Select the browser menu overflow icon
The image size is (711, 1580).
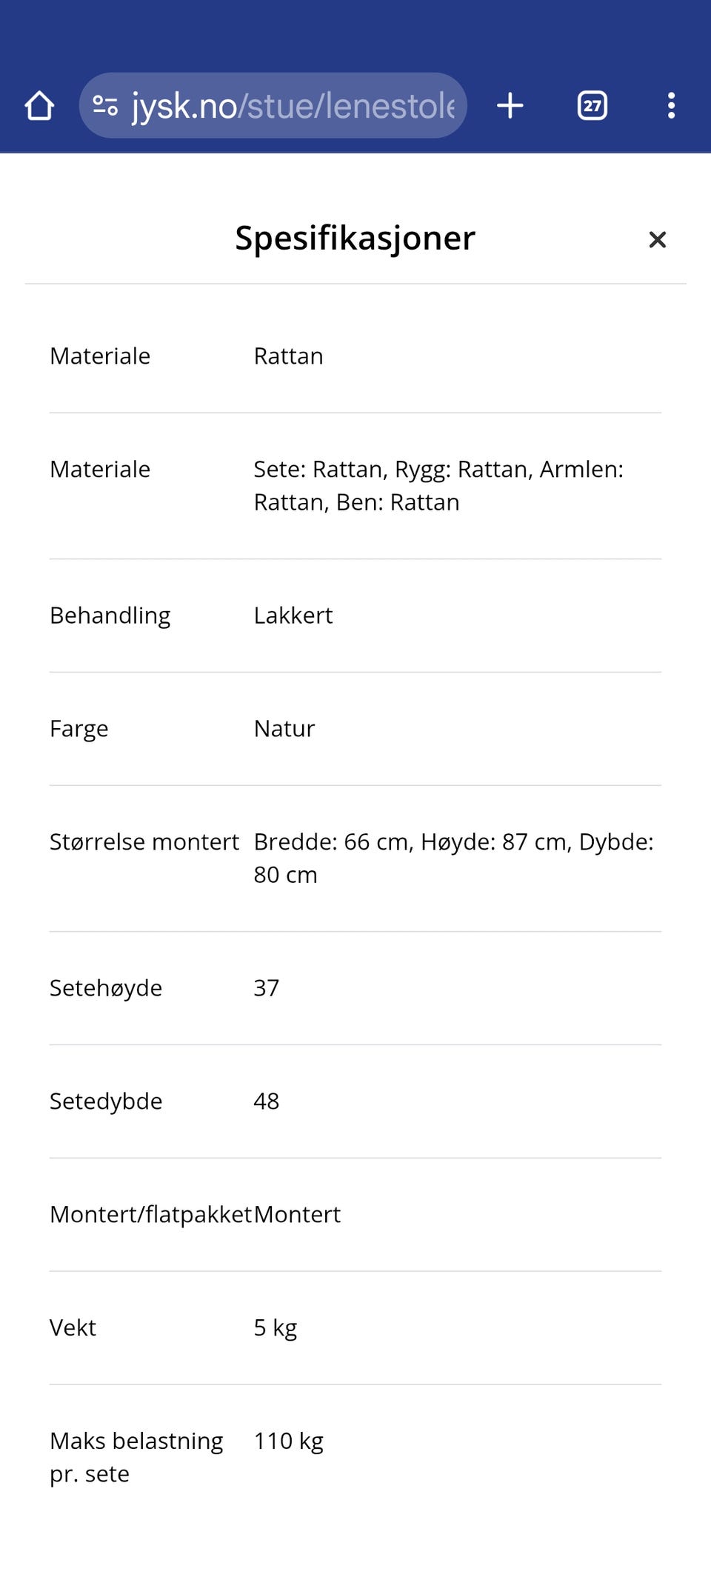click(671, 105)
